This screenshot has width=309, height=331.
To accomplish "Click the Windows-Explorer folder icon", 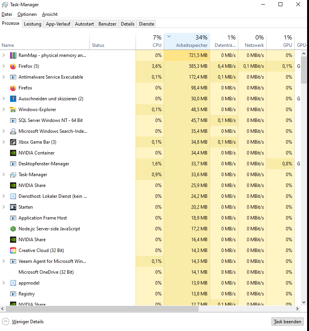I will point(13,110).
